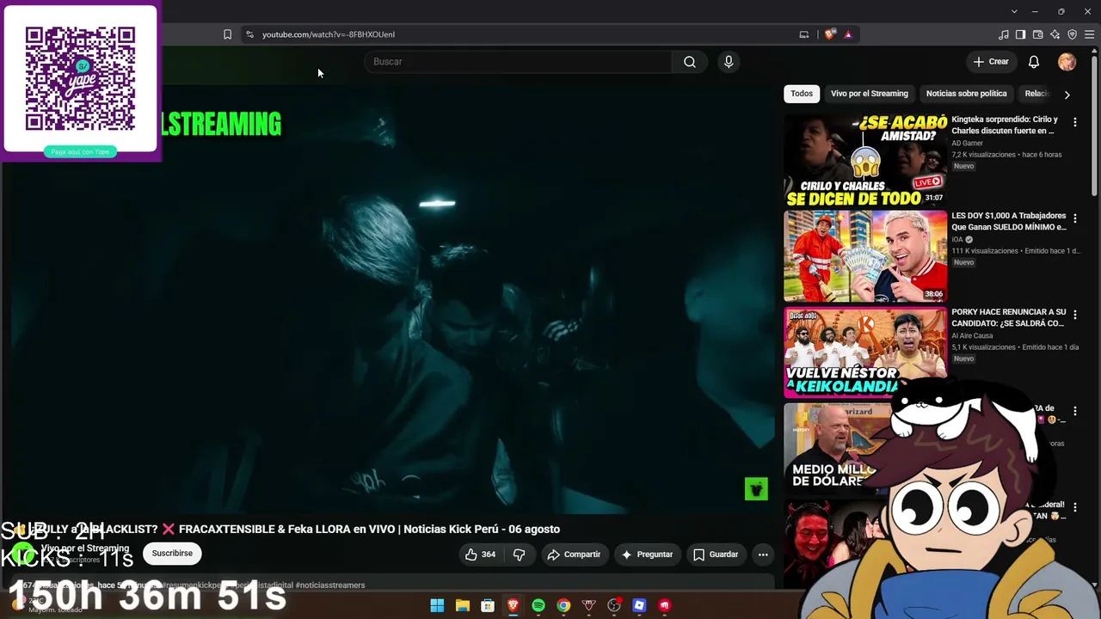Open site information icon beside the URL
This screenshot has width=1101, height=619.
[249, 34]
